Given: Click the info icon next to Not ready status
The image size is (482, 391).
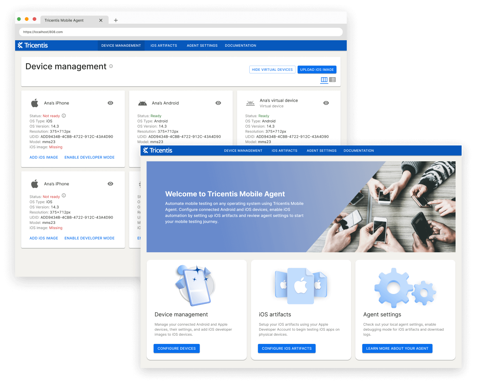Looking at the screenshot, I should click(64, 115).
